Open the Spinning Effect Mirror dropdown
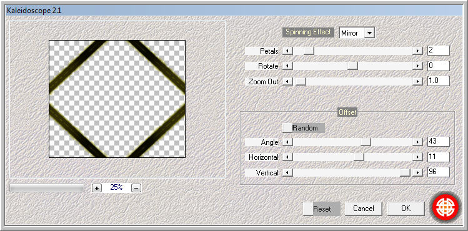Screen dimensions: 468x231 [369, 33]
